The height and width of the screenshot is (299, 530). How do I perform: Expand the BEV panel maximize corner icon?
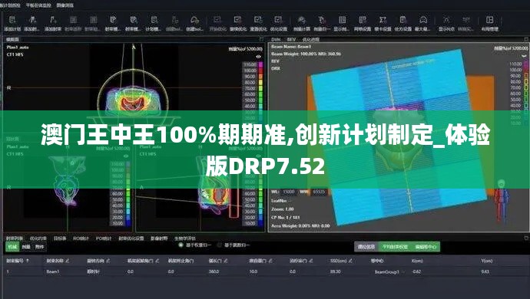526,40
